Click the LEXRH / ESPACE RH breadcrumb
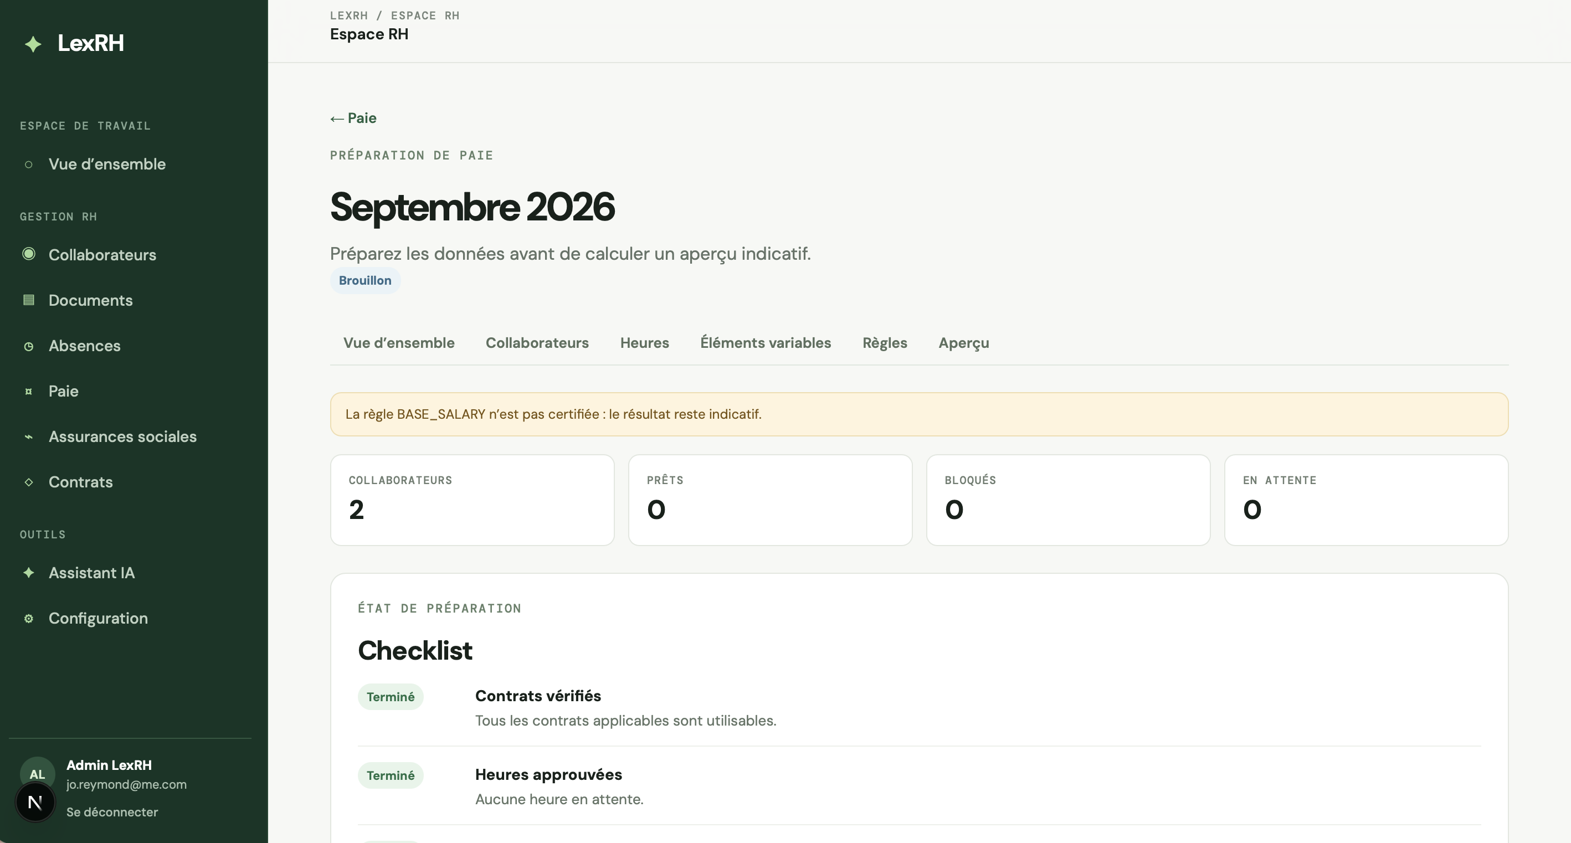 point(394,16)
